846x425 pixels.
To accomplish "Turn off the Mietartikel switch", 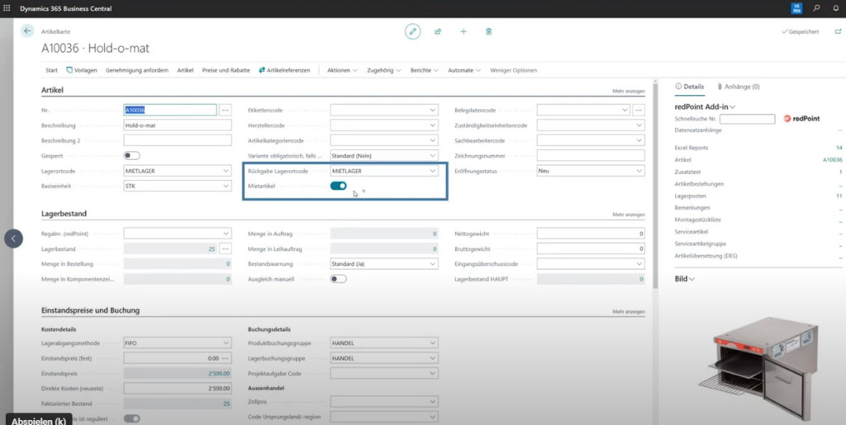I will (338, 186).
